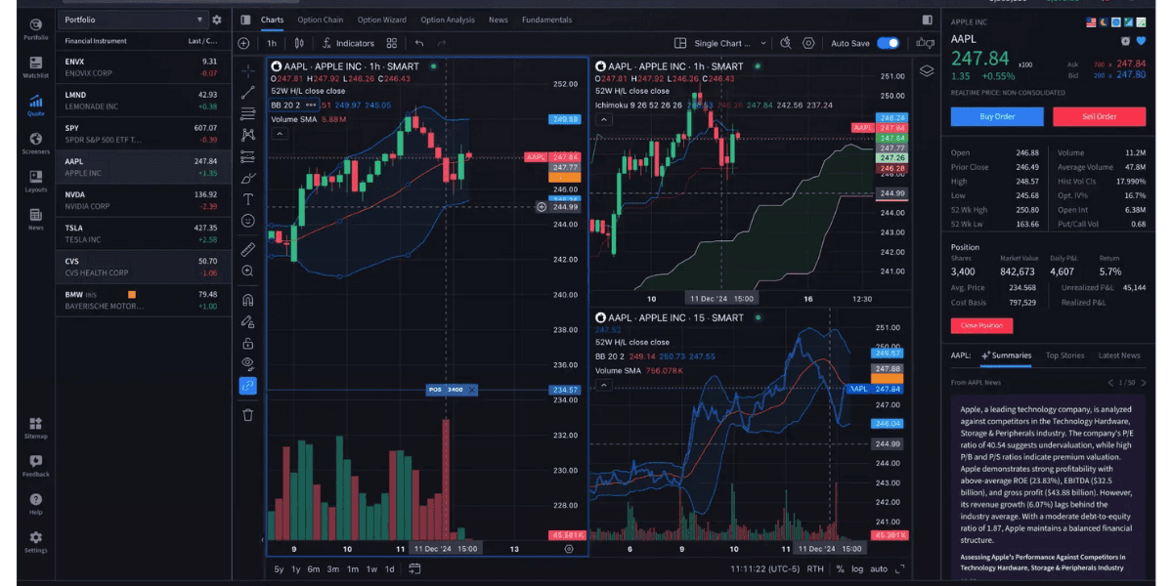
Task: Select the text annotation tool
Action: coord(248,199)
